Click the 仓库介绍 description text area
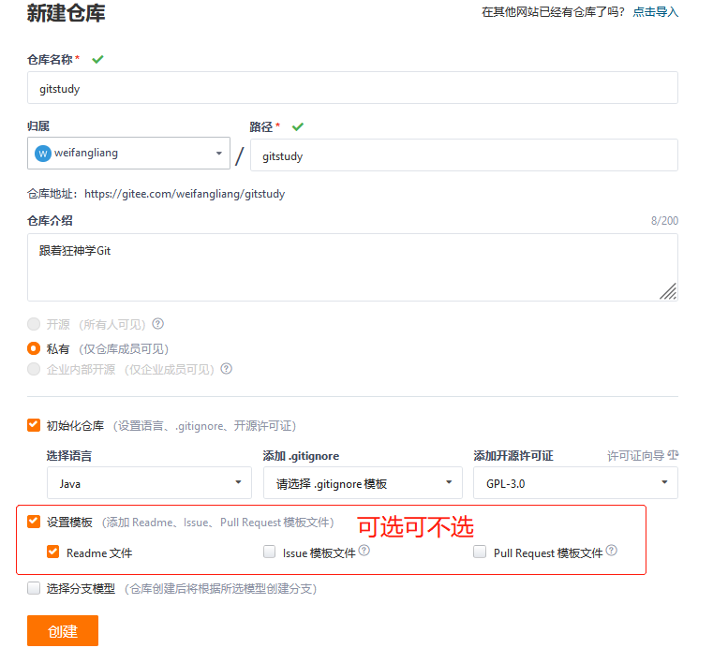The height and width of the screenshot is (648, 713). 352,267
